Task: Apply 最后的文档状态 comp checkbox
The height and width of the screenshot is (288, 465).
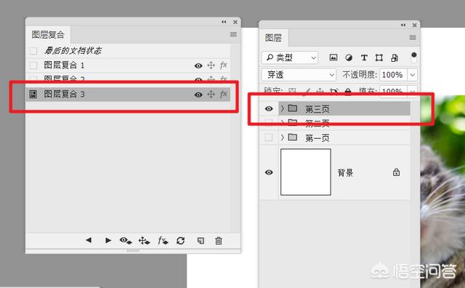Action: coord(33,51)
